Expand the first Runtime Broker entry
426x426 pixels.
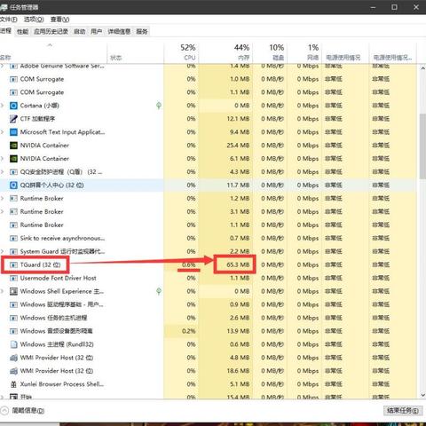[3, 198]
